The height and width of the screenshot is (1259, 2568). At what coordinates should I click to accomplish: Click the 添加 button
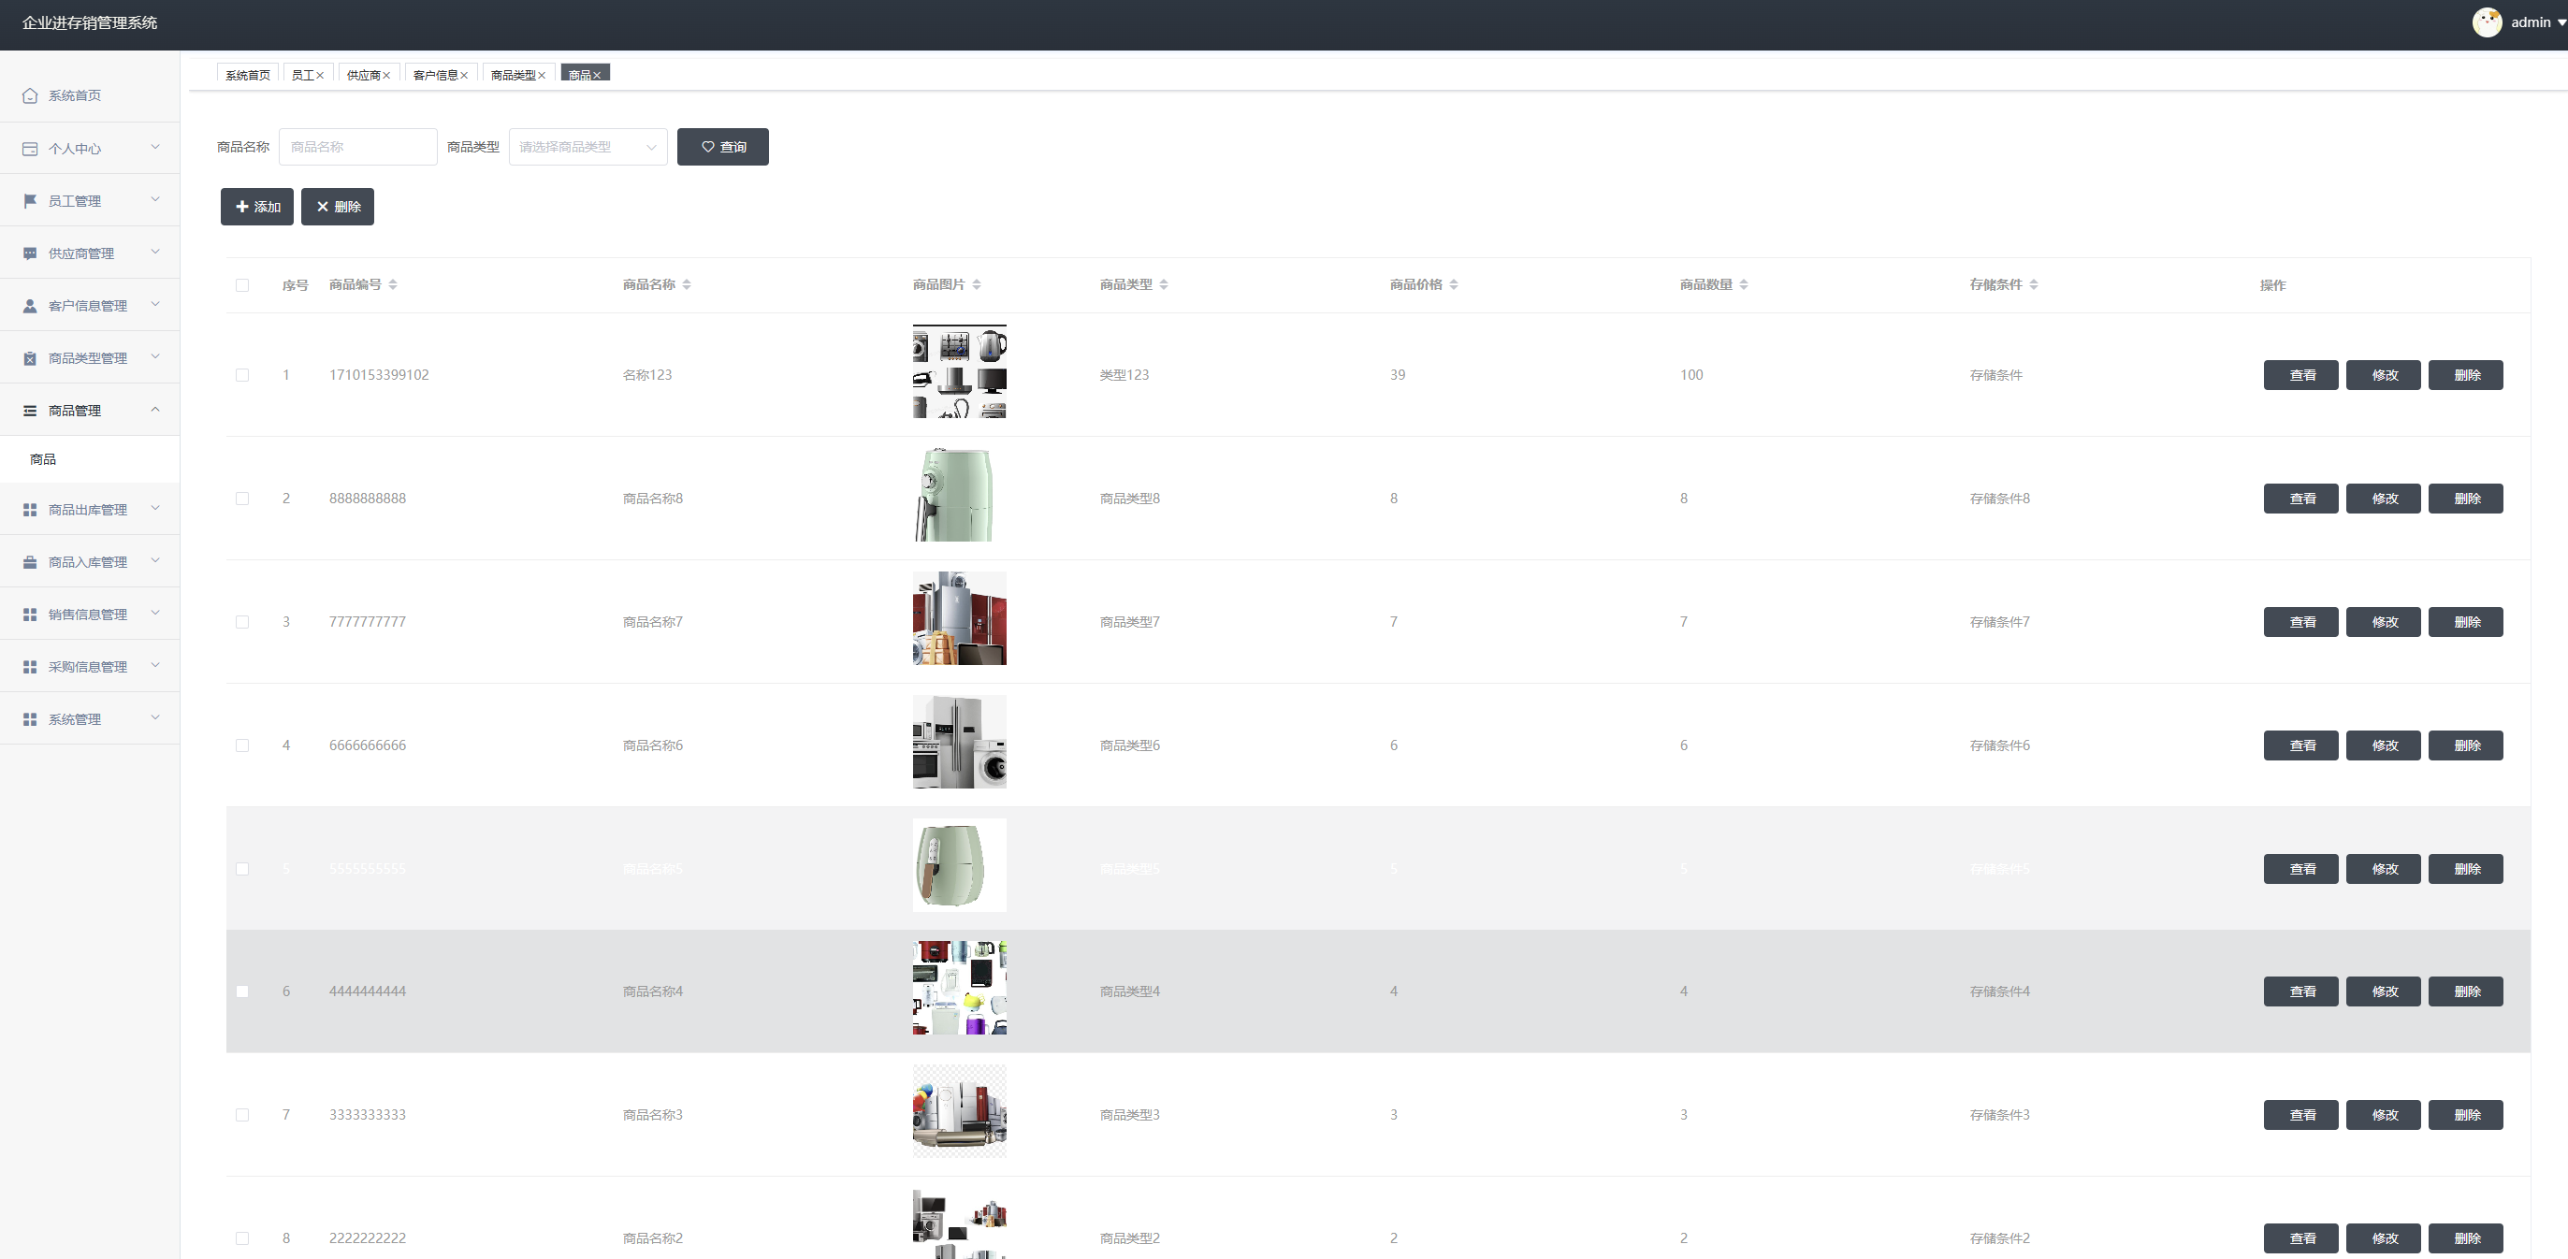pos(257,208)
